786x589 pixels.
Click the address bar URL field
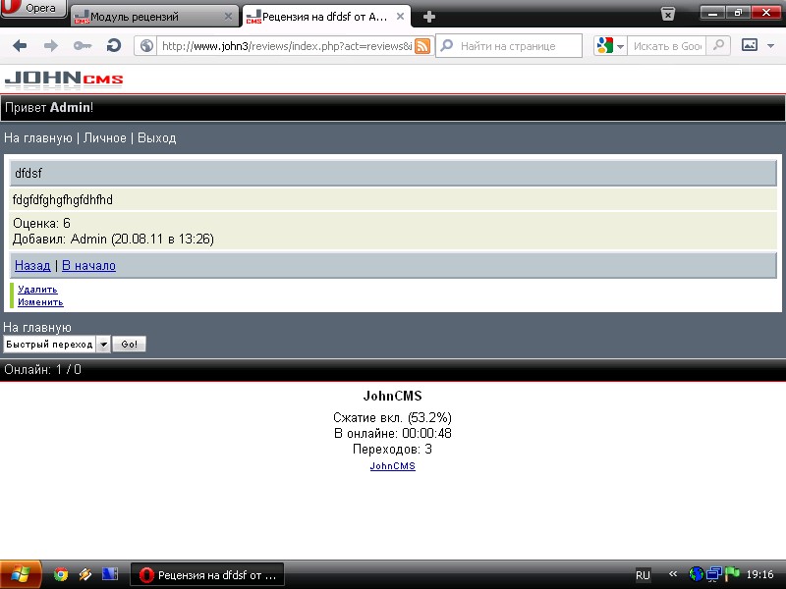tap(287, 46)
